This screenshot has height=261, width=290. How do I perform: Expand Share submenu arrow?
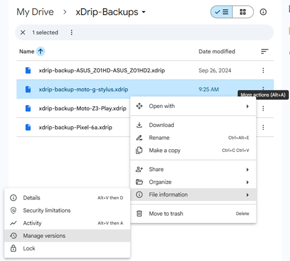pyautogui.click(x=248, y=169)
